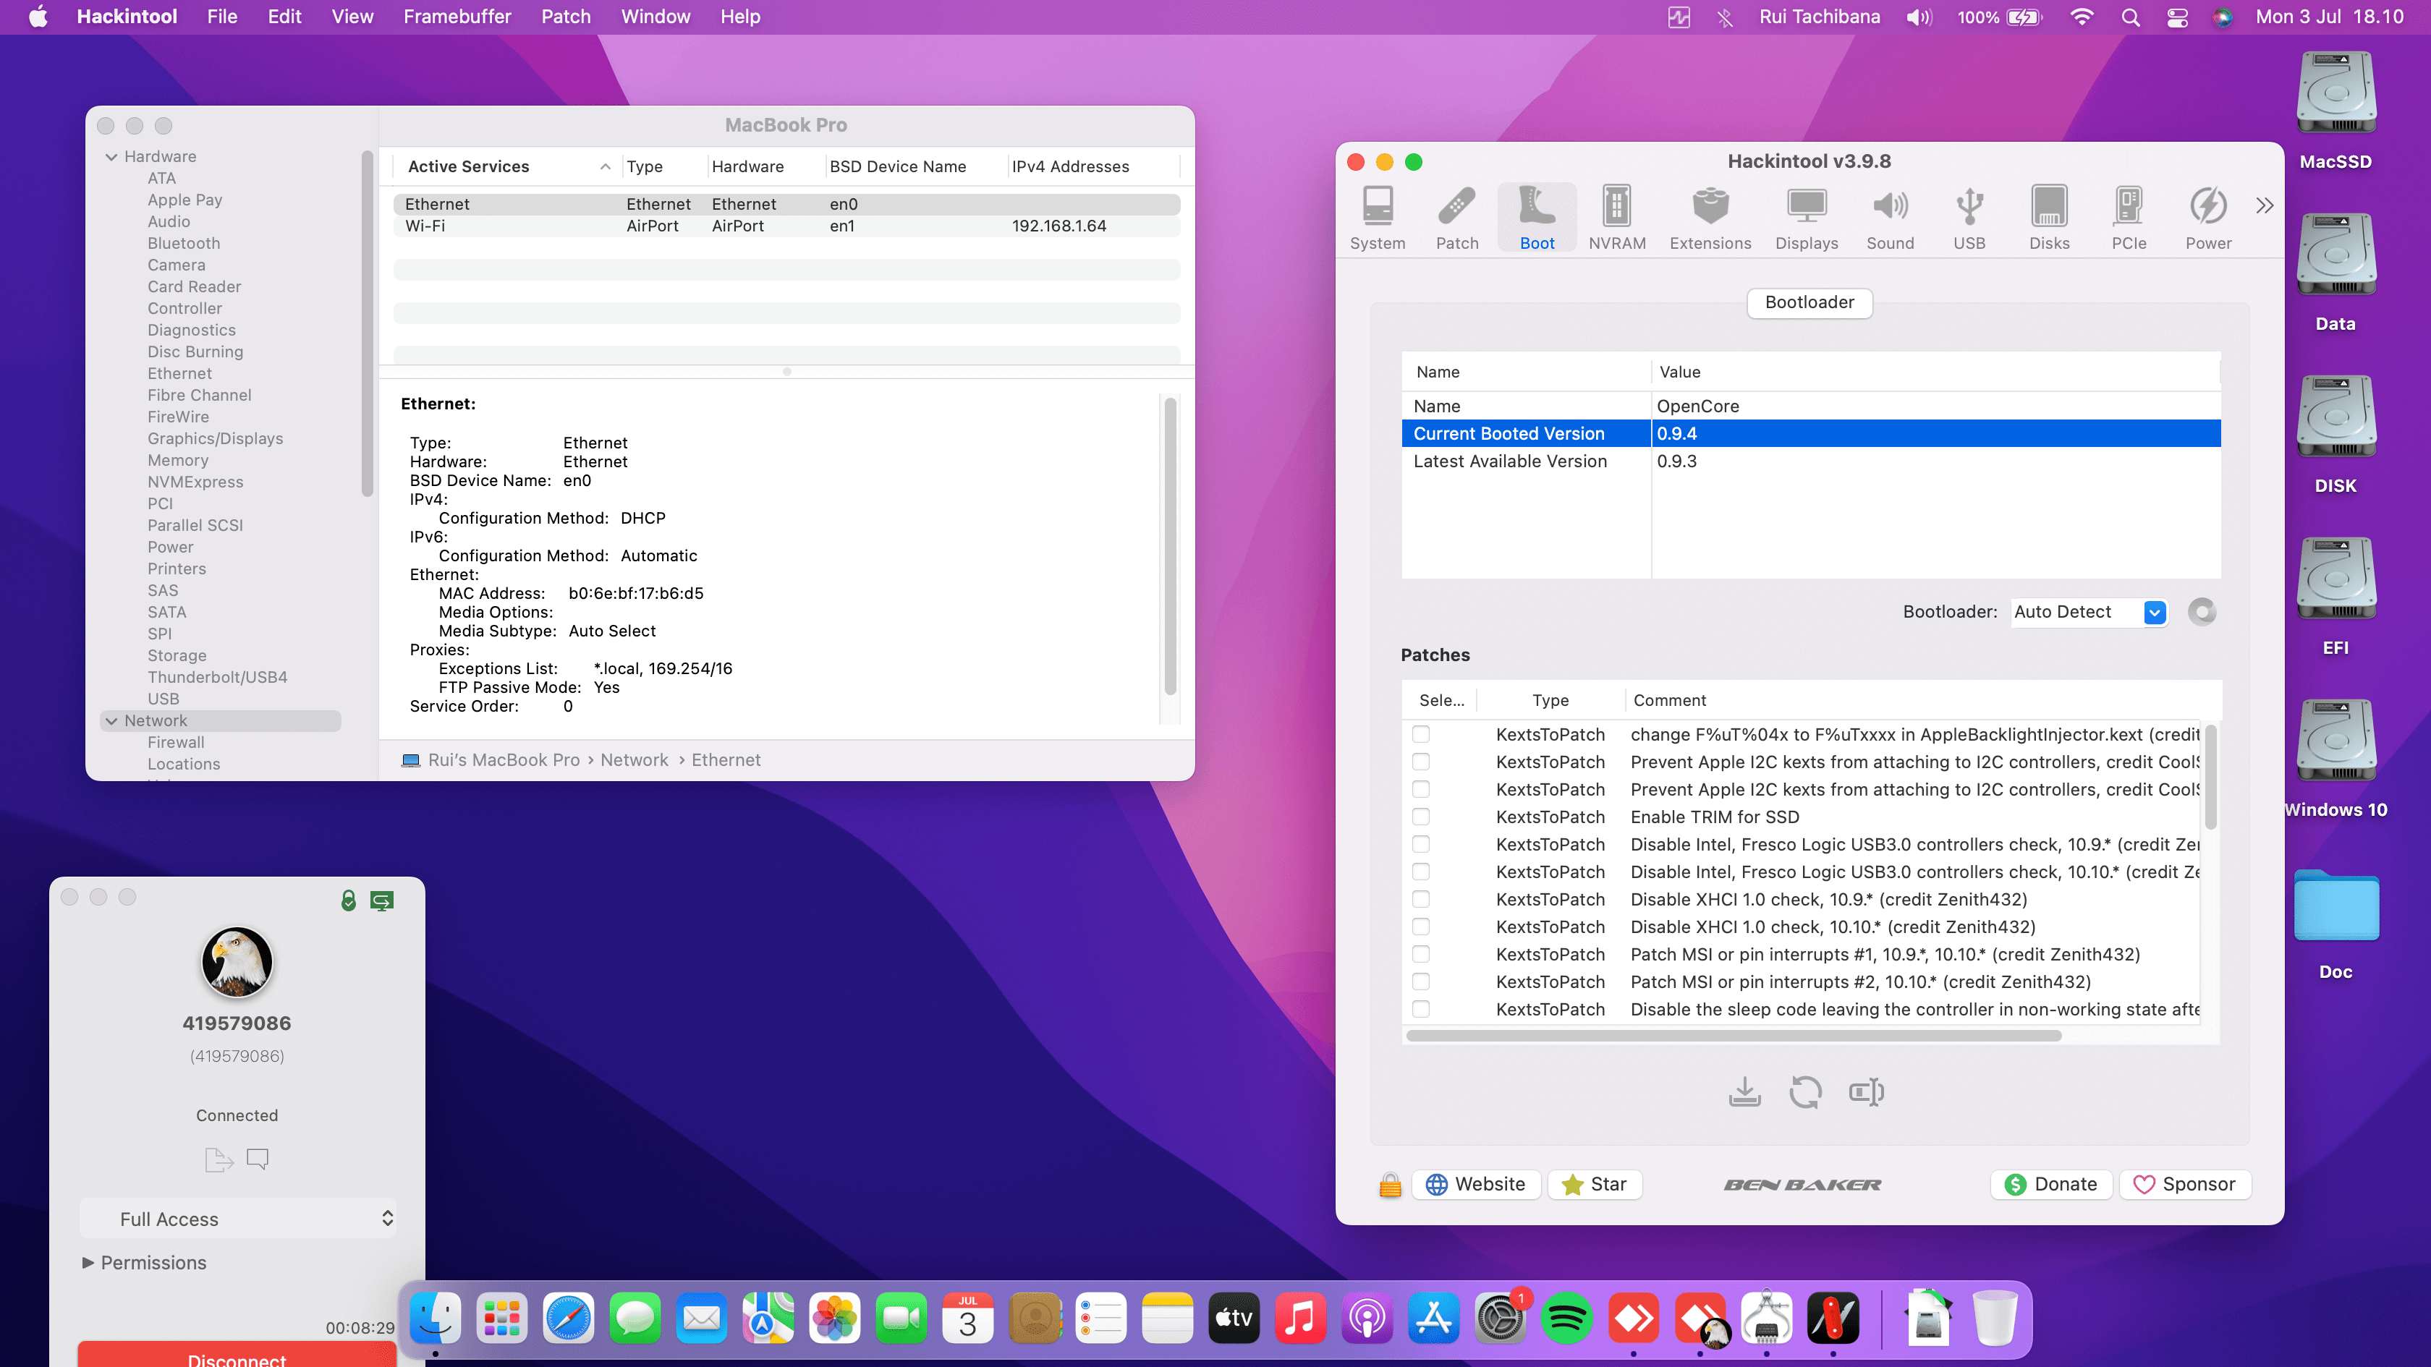Select the Wi-Fi row in Active Services
Screen dimensions: 2431x1367
click(786, 226)
